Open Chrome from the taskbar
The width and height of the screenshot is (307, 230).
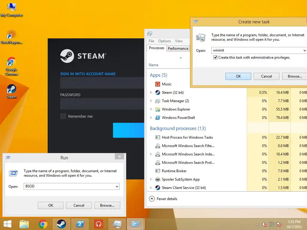(43, 224)
